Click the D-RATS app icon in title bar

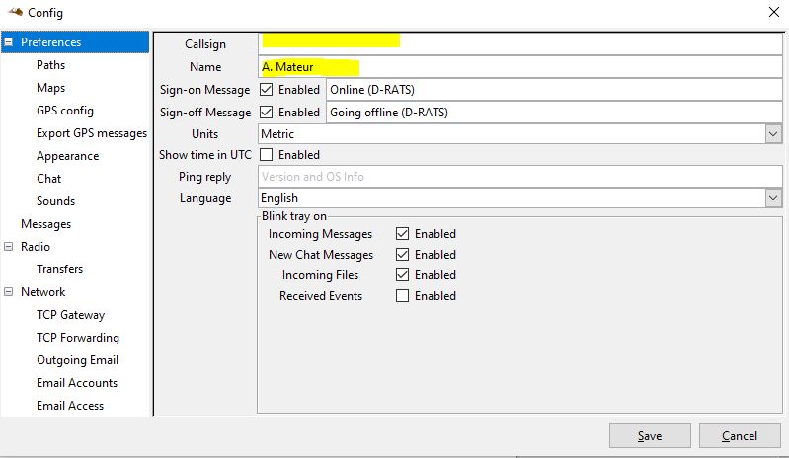15,12
